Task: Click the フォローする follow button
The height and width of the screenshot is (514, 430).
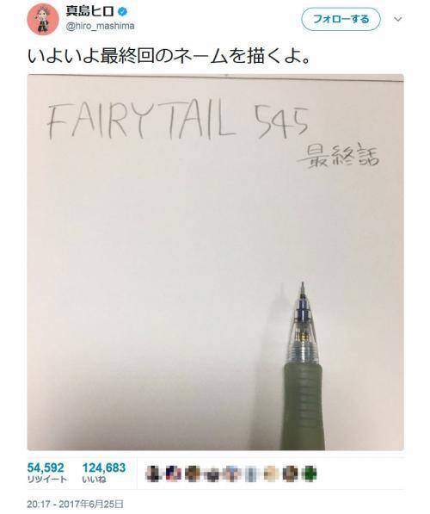Action: (341, 19)
